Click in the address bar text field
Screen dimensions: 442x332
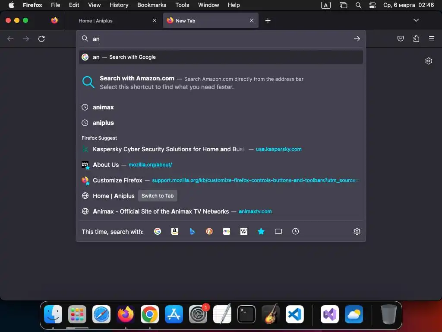[x=221, y=38]
